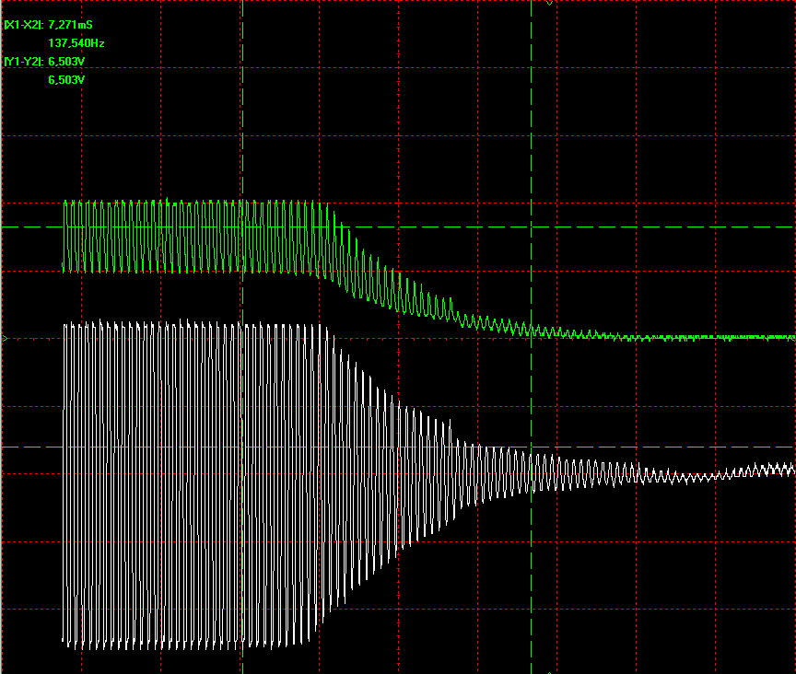Click the 137,540Hz frequency readout
This screenshot has height=674, width=796.
(76, 43)
